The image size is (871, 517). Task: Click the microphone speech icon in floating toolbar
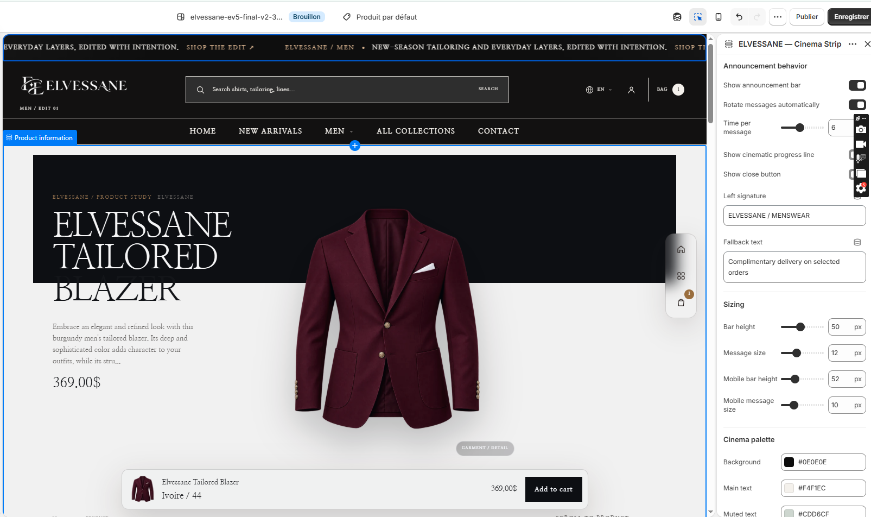[861, 158]
